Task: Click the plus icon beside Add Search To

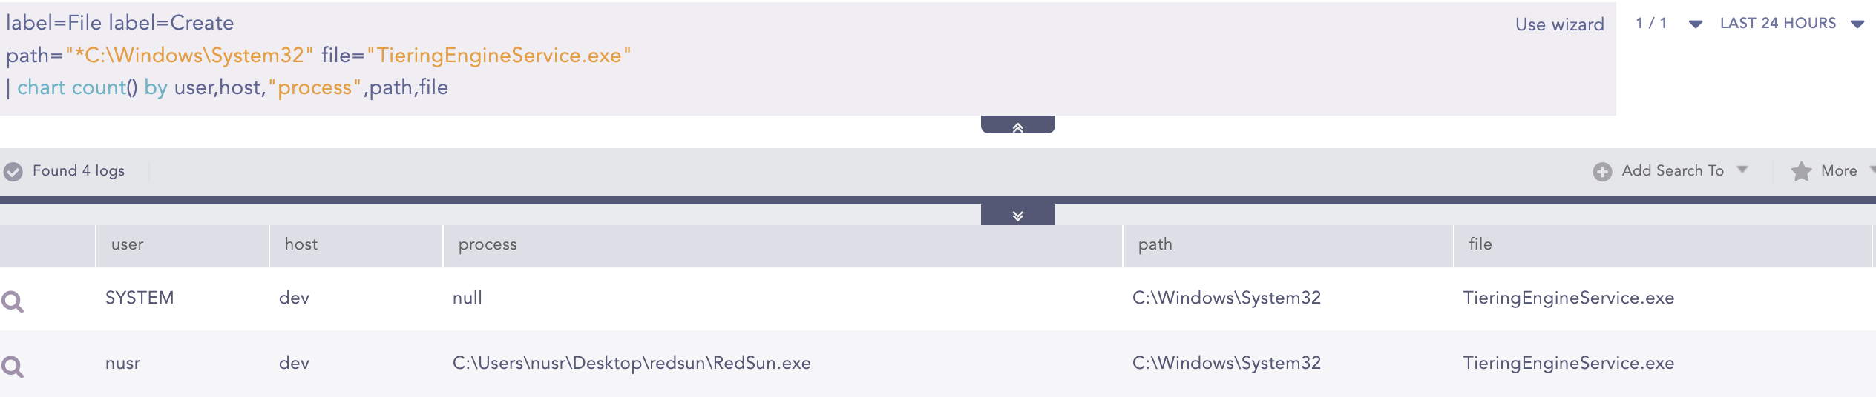Action: tap(1602, 172)
